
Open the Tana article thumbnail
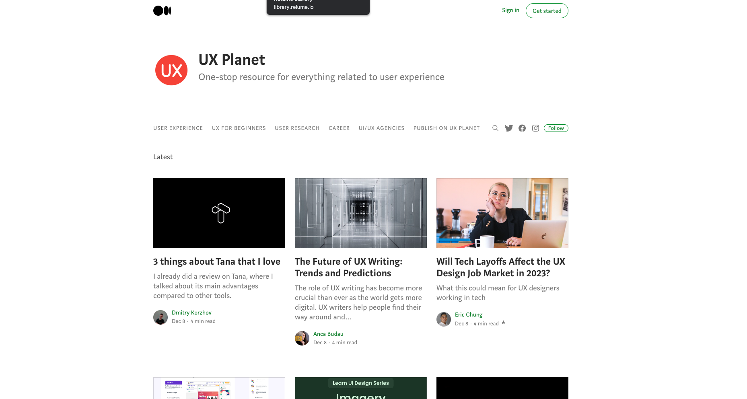[219, 213]
